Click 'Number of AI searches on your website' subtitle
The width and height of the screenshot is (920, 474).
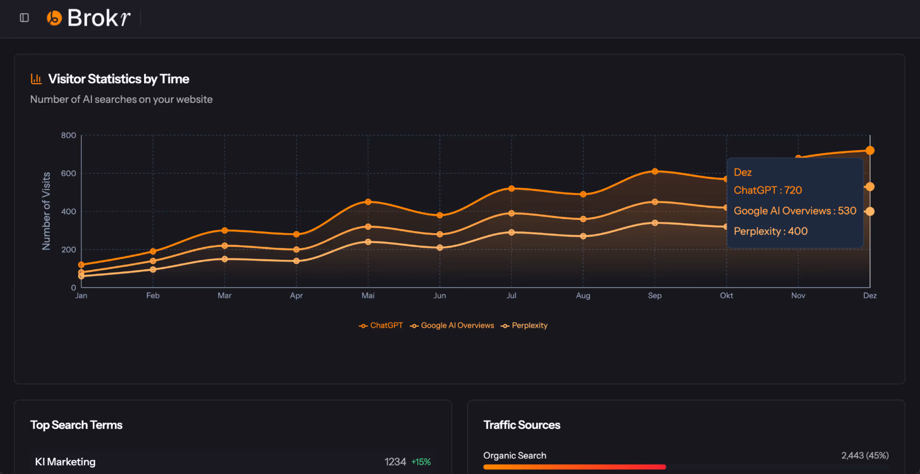coord(121,99)
